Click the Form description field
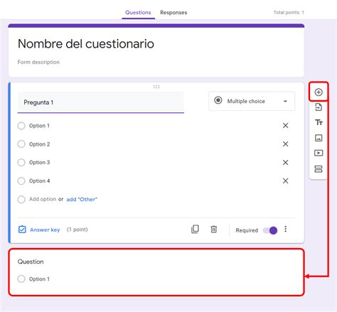Screen dimensions: 337x312 (x=38, y=62)
